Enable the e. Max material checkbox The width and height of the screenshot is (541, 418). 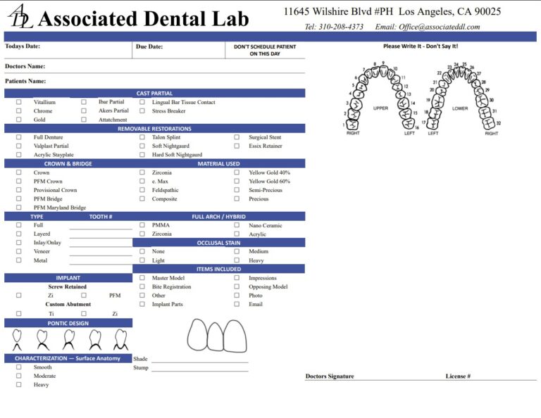142,182
